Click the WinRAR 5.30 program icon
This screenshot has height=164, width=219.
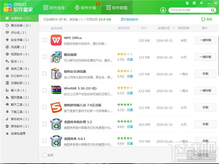pyautogui.click(x=56, y=90)
